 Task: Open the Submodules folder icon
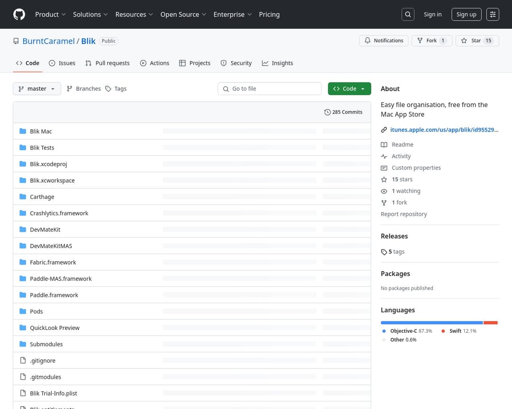pyautogui.click(x=23, y=344)
